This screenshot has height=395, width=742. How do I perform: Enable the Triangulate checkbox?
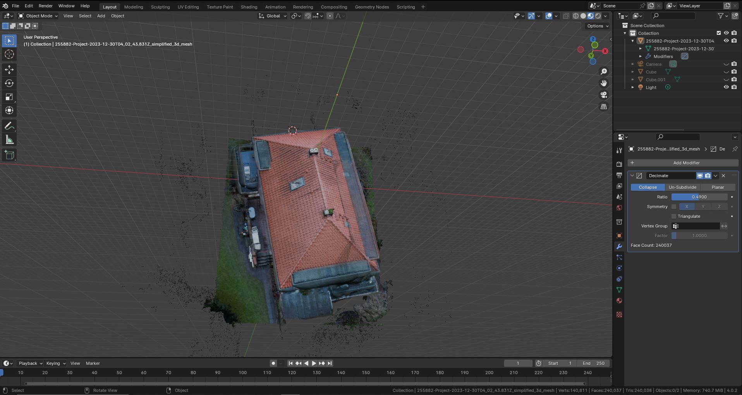pos(674,216)
